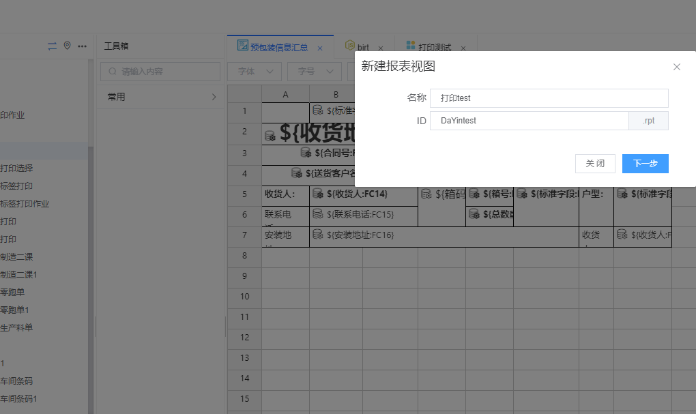Close the birt tab
696x414 pixels.
point(381,48)
